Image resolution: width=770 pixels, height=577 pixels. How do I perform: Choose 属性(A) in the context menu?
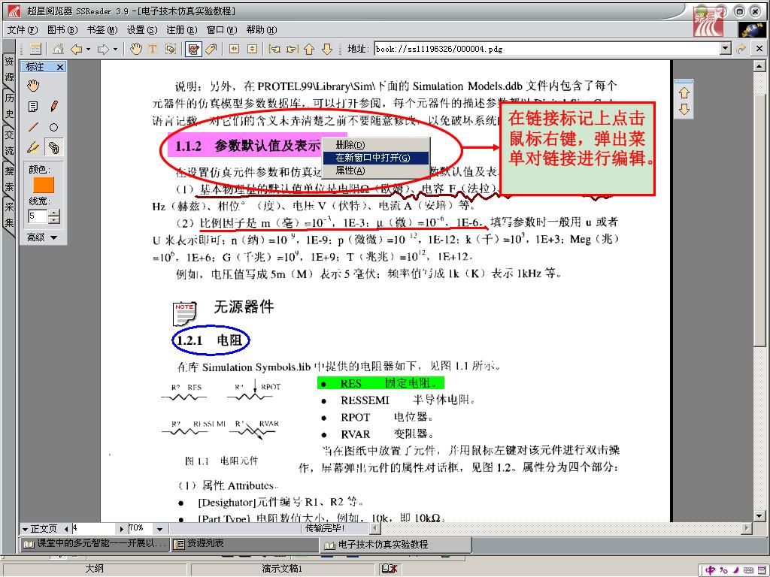click(375, 171)
